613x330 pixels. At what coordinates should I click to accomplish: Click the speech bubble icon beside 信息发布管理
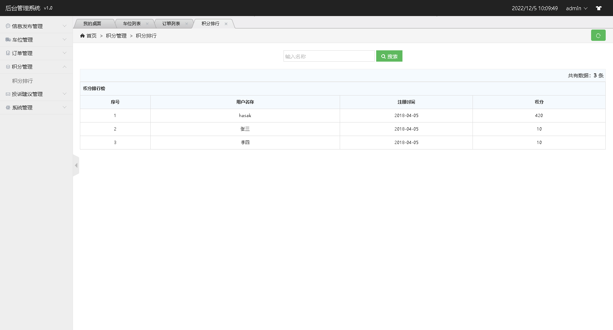click(8, 26)
